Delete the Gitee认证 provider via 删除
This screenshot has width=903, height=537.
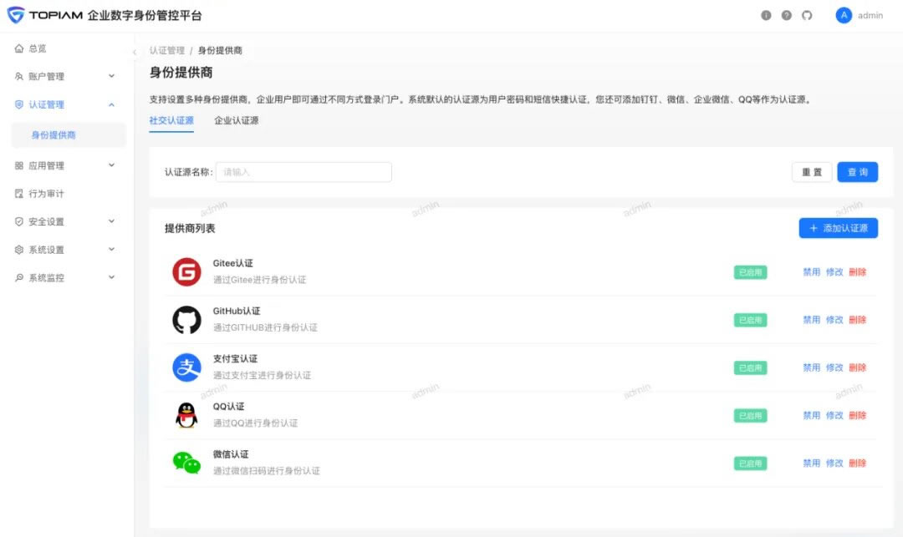tap(858, 272)
